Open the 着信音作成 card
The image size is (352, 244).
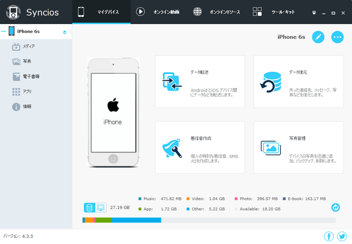click(200, 147)
